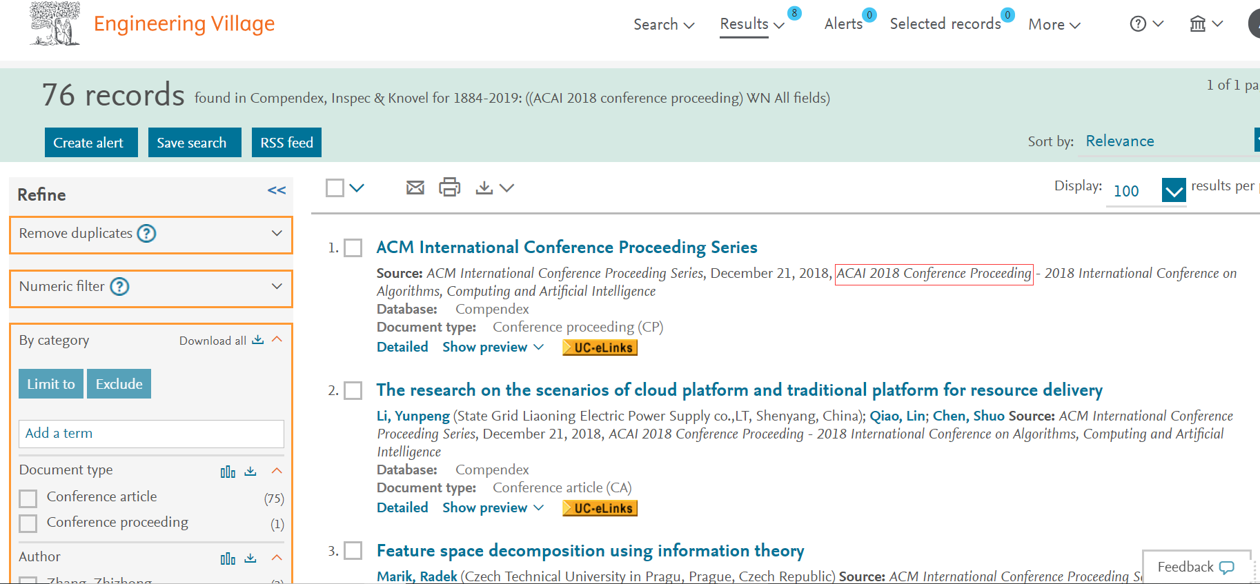Expand Show preview for first result
1260x584 pixels.
[493, 348]
